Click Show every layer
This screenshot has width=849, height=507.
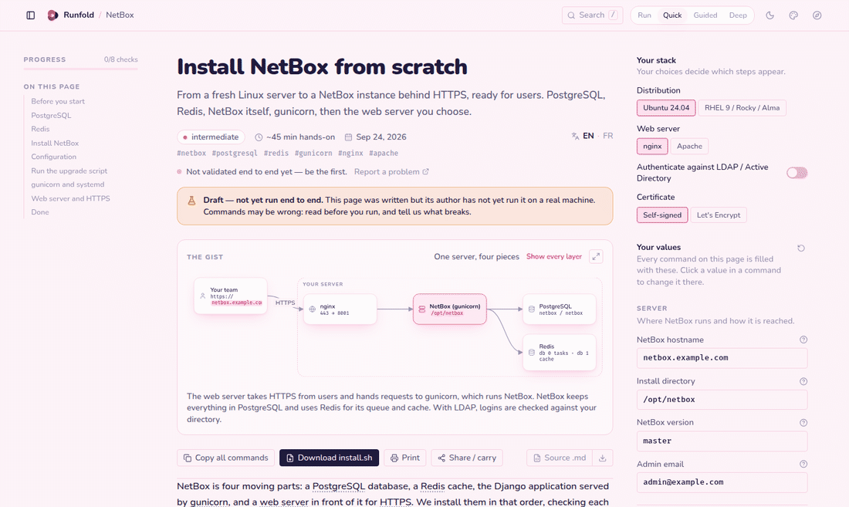point(554,256)
